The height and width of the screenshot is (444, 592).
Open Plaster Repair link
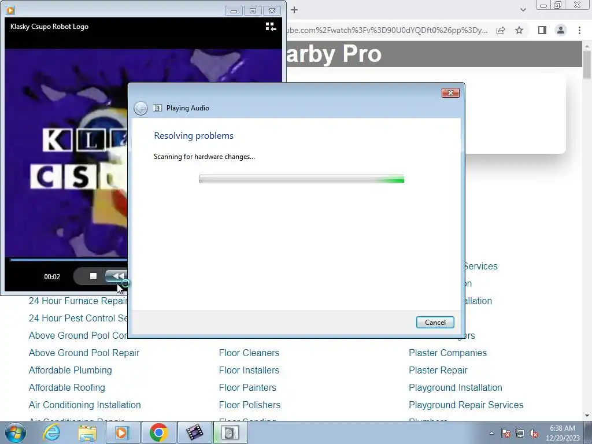pyautogui.click(x=438, y=371)
